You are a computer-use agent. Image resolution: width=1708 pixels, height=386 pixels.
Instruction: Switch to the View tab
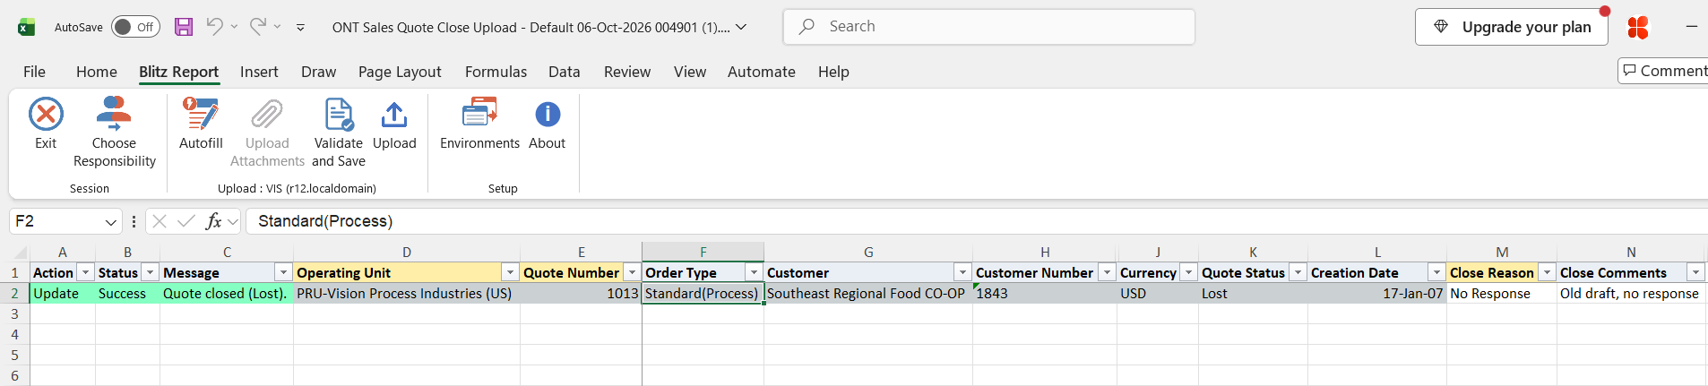tap(690, 72)
